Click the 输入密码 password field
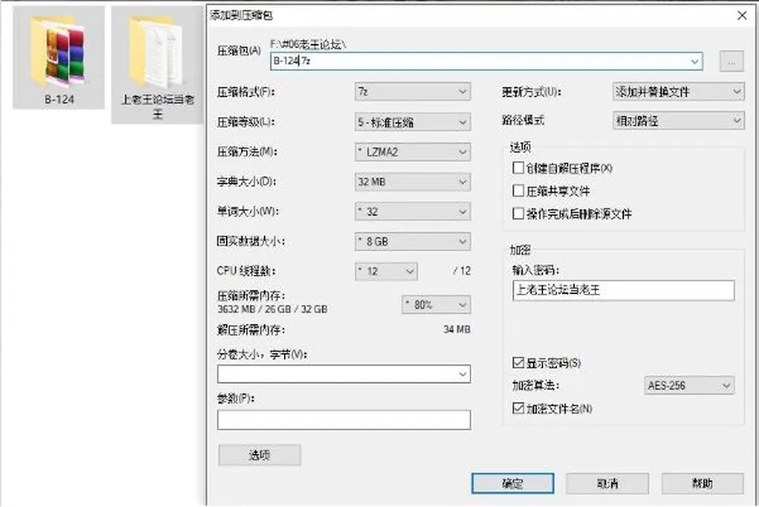This screenshot has width=759, height=507. 624,291
